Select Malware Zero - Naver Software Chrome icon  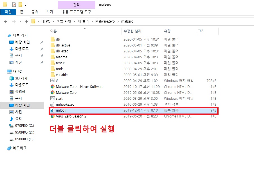point(53,86)
